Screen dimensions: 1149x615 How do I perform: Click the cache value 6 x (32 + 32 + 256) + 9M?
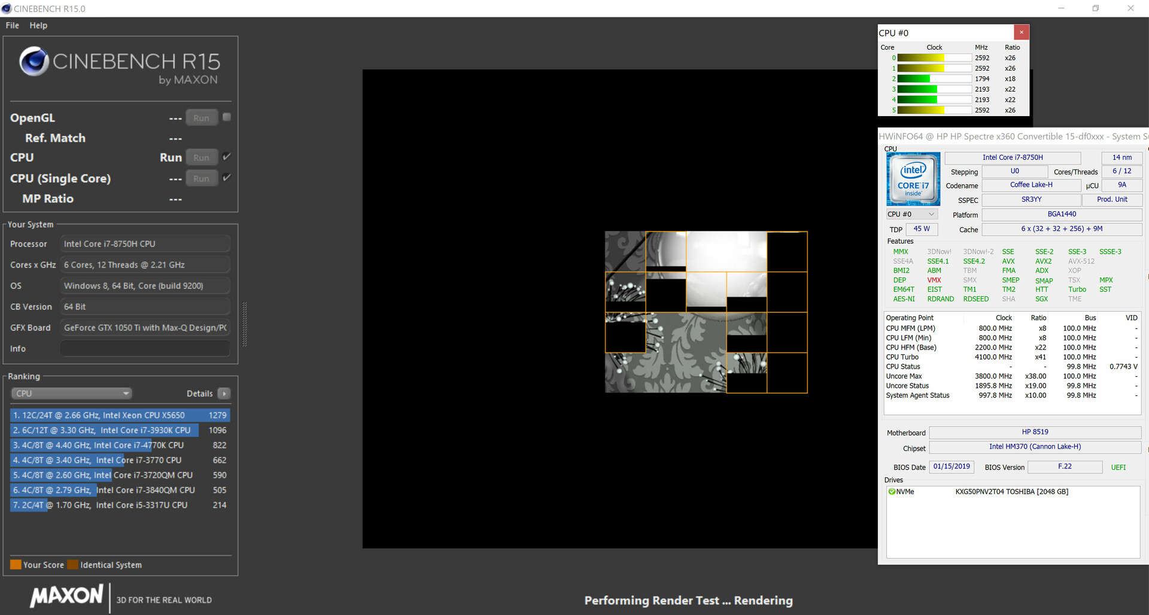pos(1062,229)
